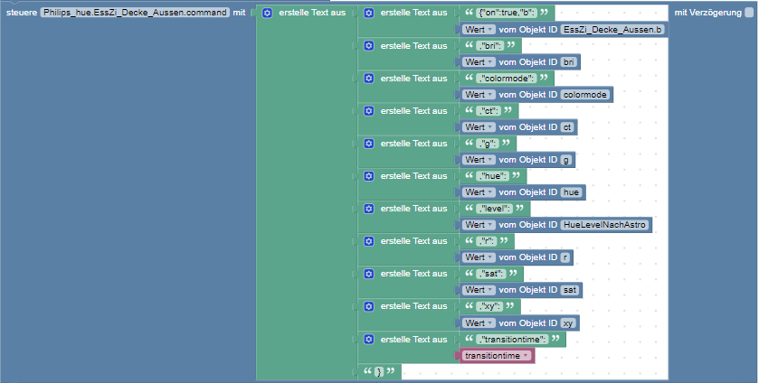Edit the text field ',"g":'
Image resolution: width=759 pixels, height=383 pixels.
(488, 144)
